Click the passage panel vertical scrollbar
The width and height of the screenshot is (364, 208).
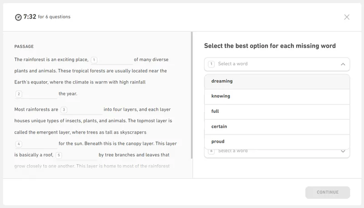tap(192, 95)
